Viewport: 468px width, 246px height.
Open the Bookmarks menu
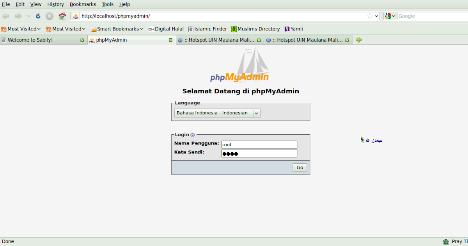pos(83,4)
